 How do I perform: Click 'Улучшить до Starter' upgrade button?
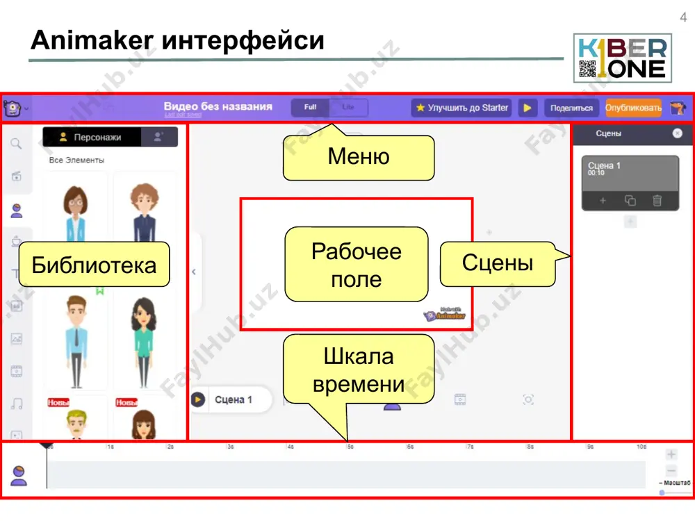point(461,108)
